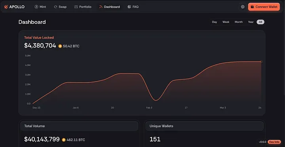The height and width of the screenshot is (147, 285).
Task: Switch chart range to Year
Action: click(x=251, y=22)
